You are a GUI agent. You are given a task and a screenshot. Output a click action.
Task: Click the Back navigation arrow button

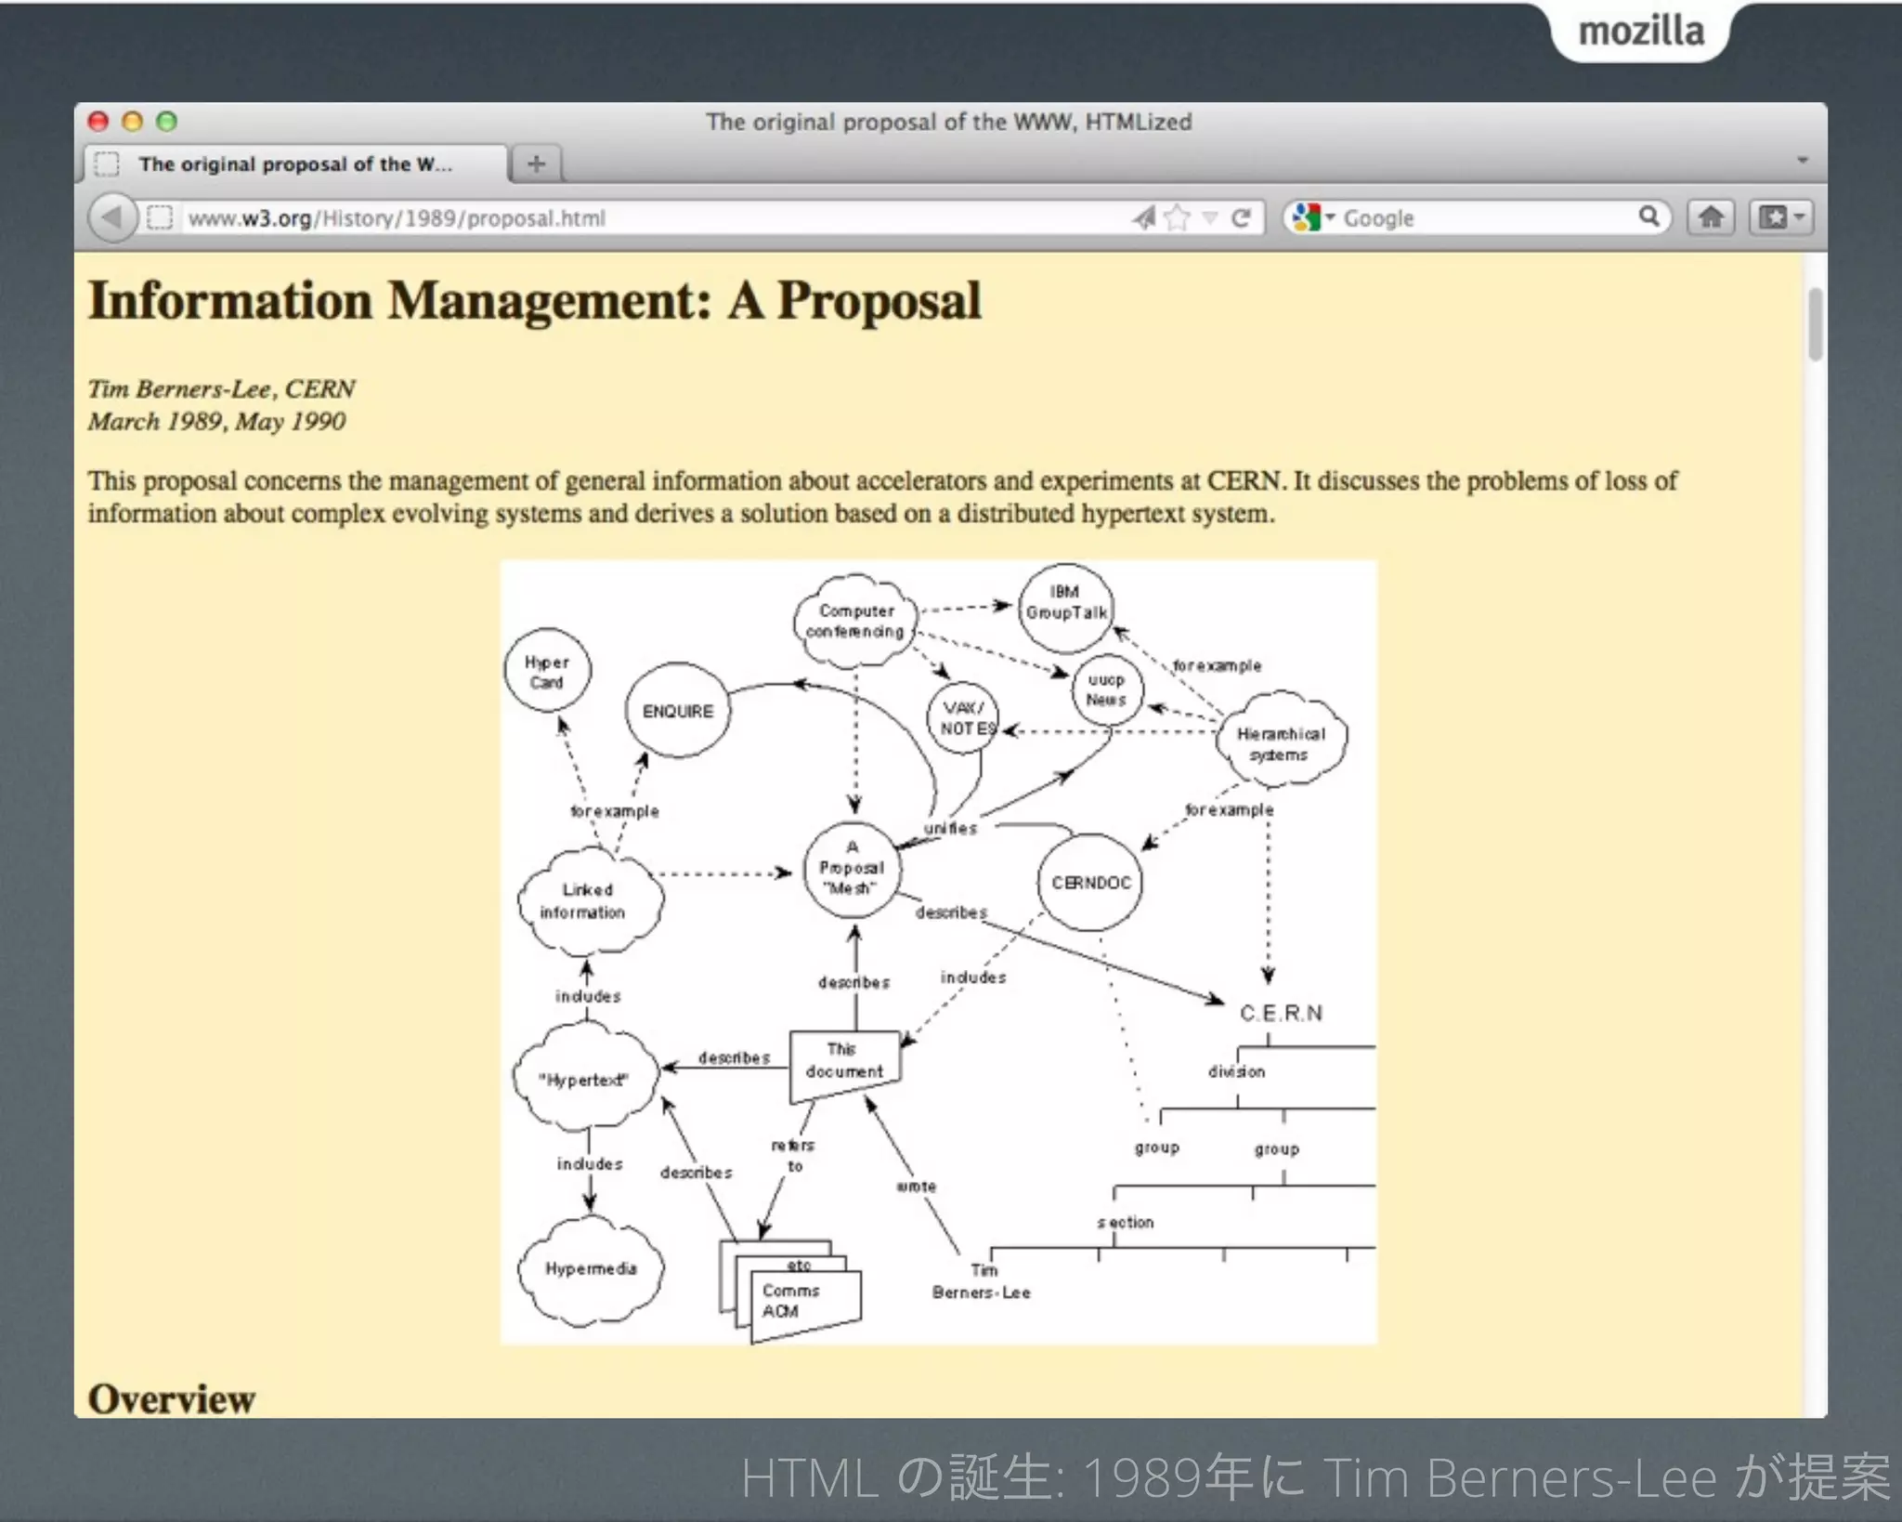pyautogui.click(x=112, y=218)
